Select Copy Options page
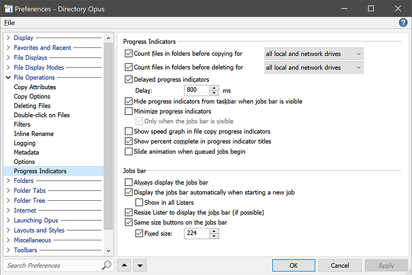This screenshot has width=412, height=275. (32, 96)
